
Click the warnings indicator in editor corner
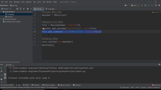(155, 12)
